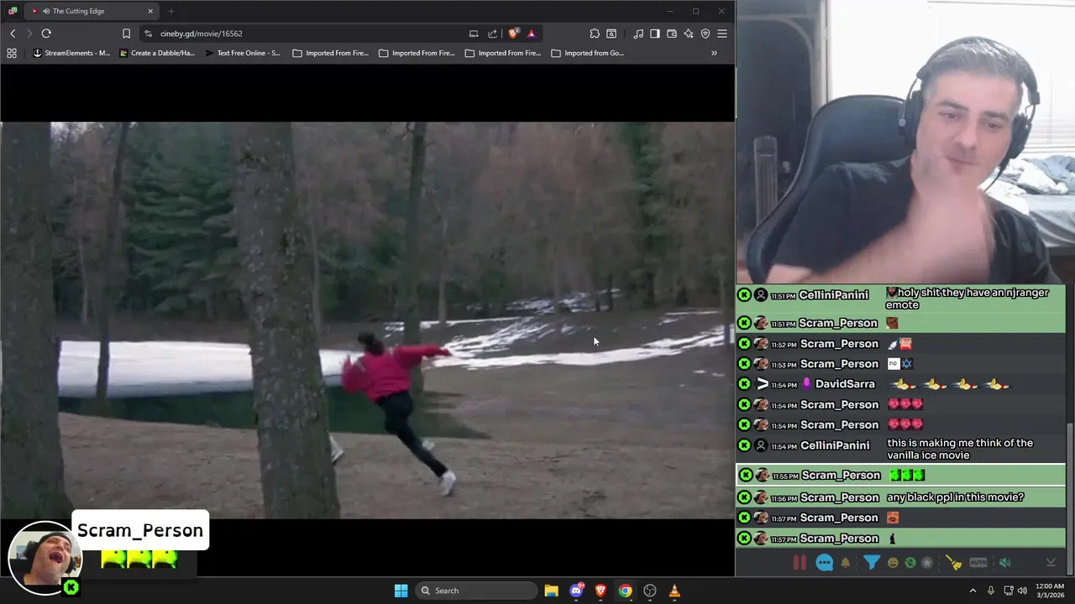The width and height of the screenshot is (1075, 604).
Task: Open the cast-to-screen icon in address bar
Action: (474, 34)
